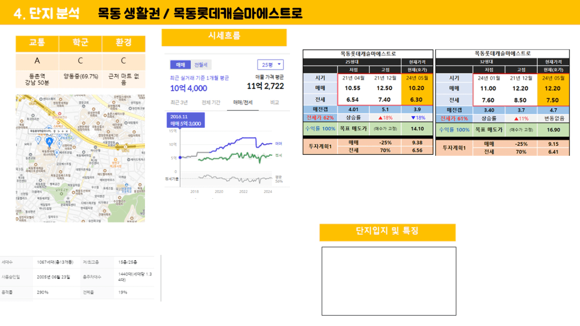Image resolution: width=580 pixels, height=326 pixels.
Task: Click the 25평대 table header
Action: 352,61
